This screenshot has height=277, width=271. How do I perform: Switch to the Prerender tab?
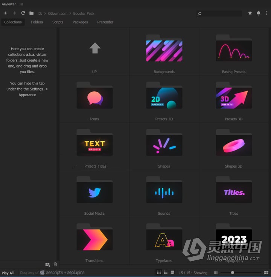(x=105, y=22)
